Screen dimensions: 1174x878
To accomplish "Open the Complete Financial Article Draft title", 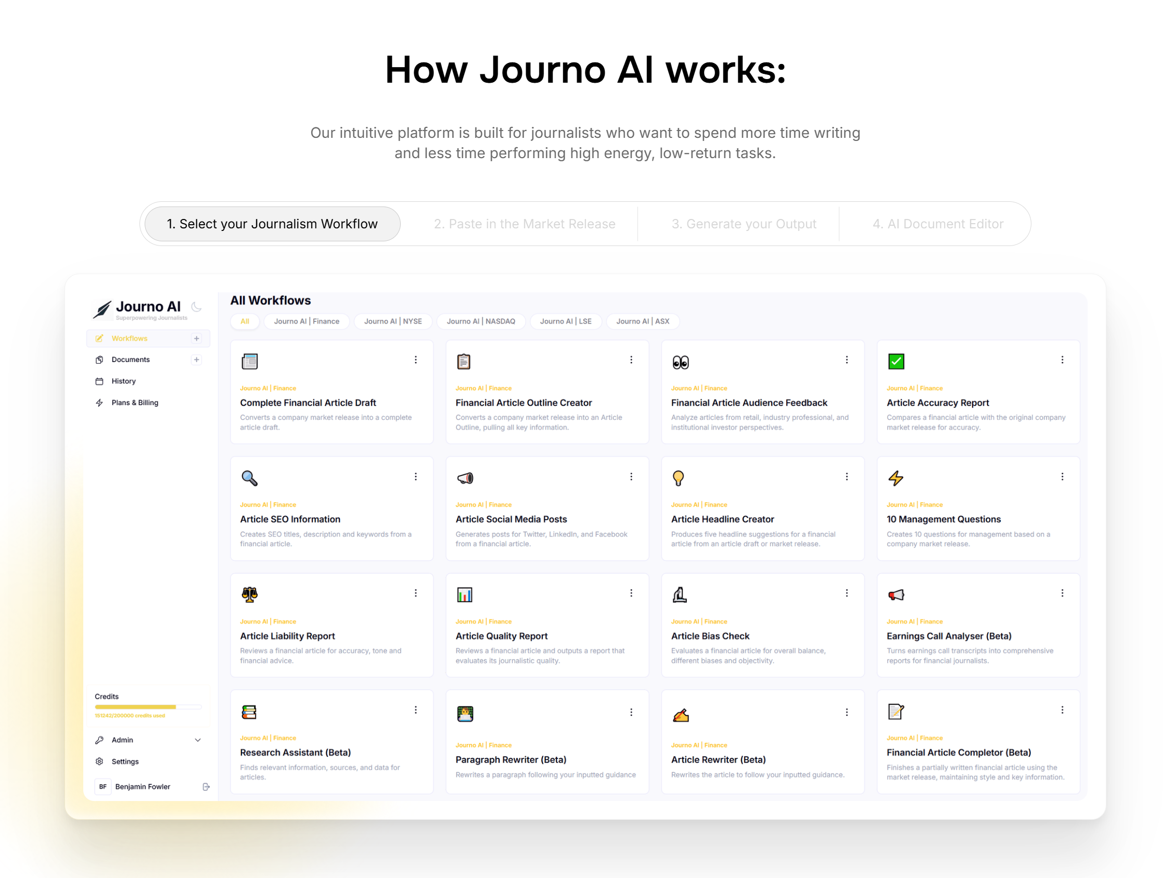I will point(308,403).
